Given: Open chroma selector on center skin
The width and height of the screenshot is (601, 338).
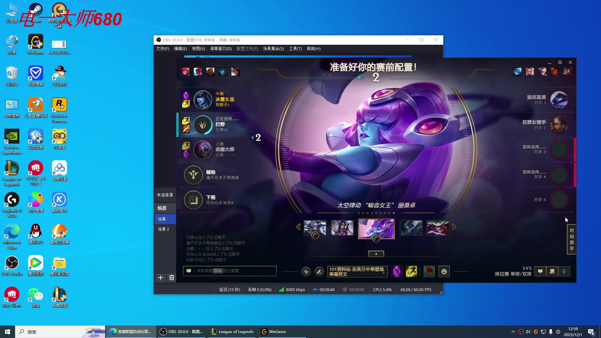Looking at the screenshot, I should pyautogui.click(x=376, y=239).
